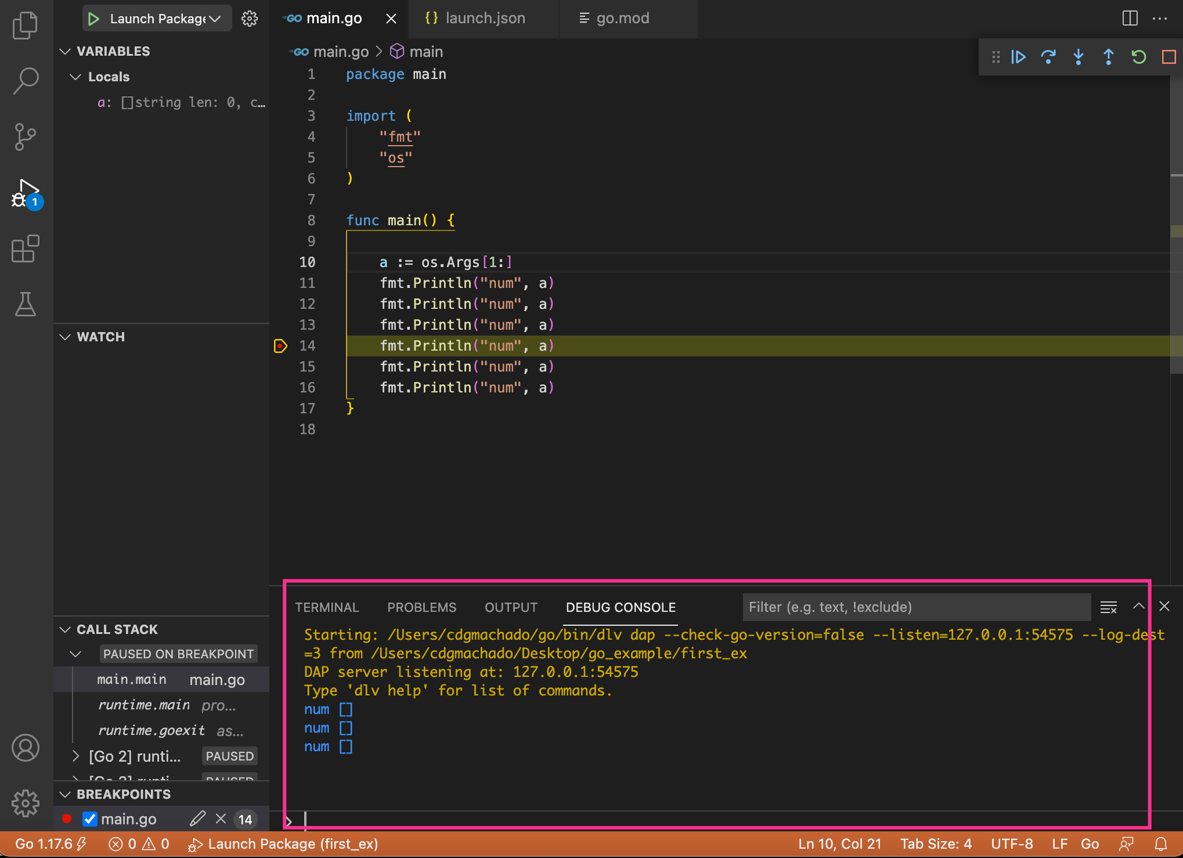Close the main.go tab
This screenshot has height=858, width=1183.
tap(391, 19)
